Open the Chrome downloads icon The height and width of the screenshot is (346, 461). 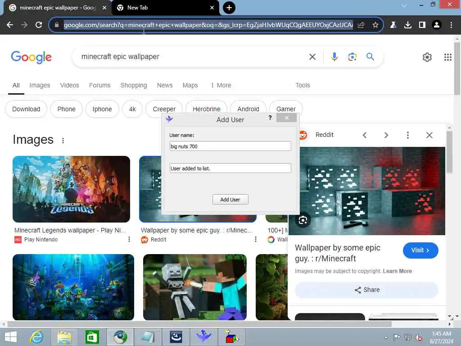point(407,25)
